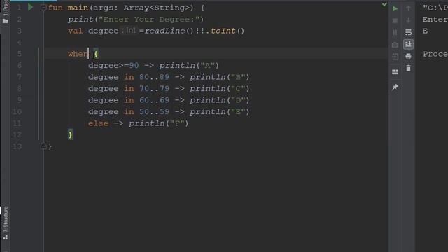448x252 pixels.
Task: Stop the running process
Action: 395,20
